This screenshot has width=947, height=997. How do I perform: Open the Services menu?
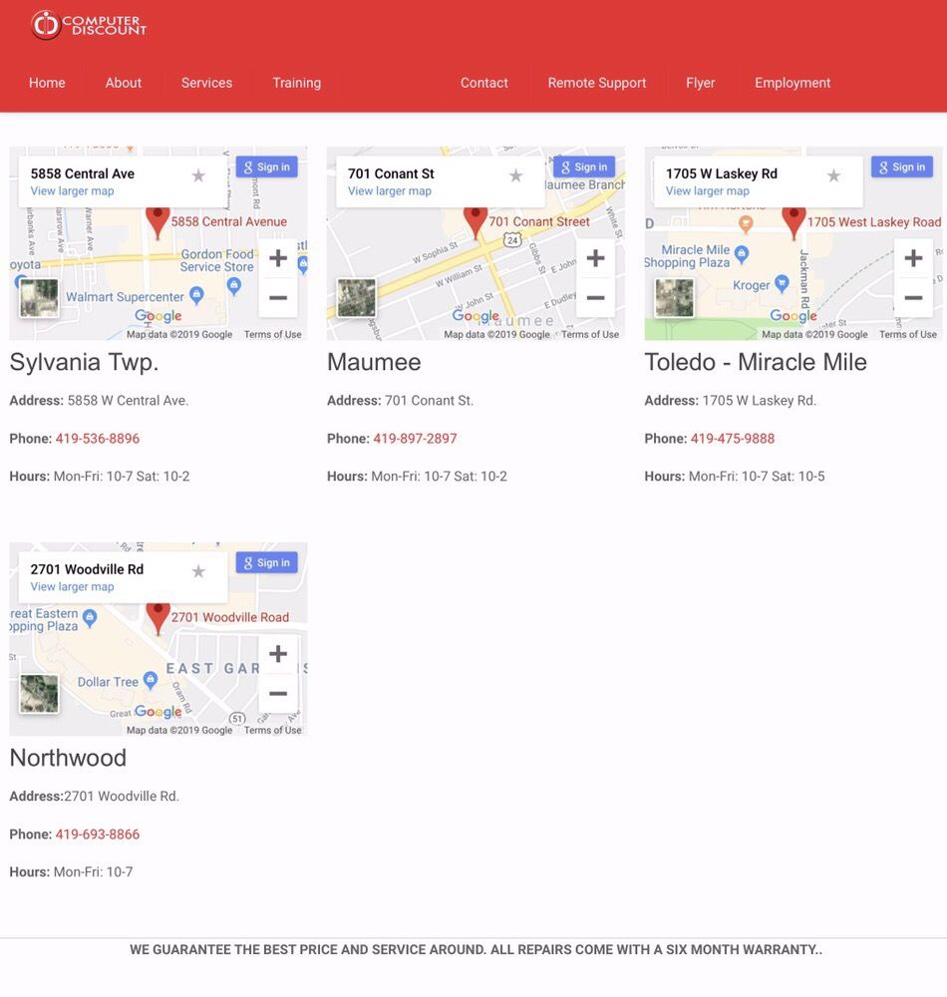tap(206, 83)
